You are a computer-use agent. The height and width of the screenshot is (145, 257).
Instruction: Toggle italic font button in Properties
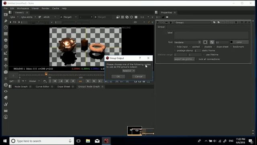tap(212, 42)
